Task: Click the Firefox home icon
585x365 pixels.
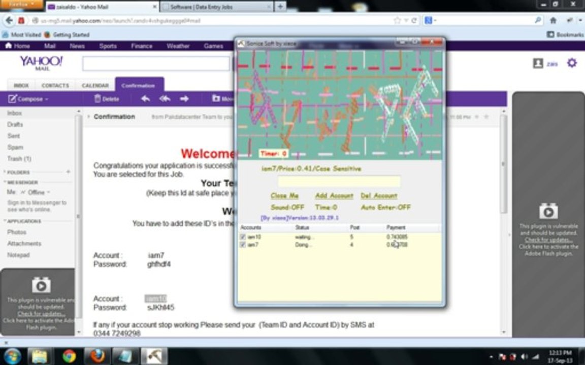Action: (x=553, y=21)
